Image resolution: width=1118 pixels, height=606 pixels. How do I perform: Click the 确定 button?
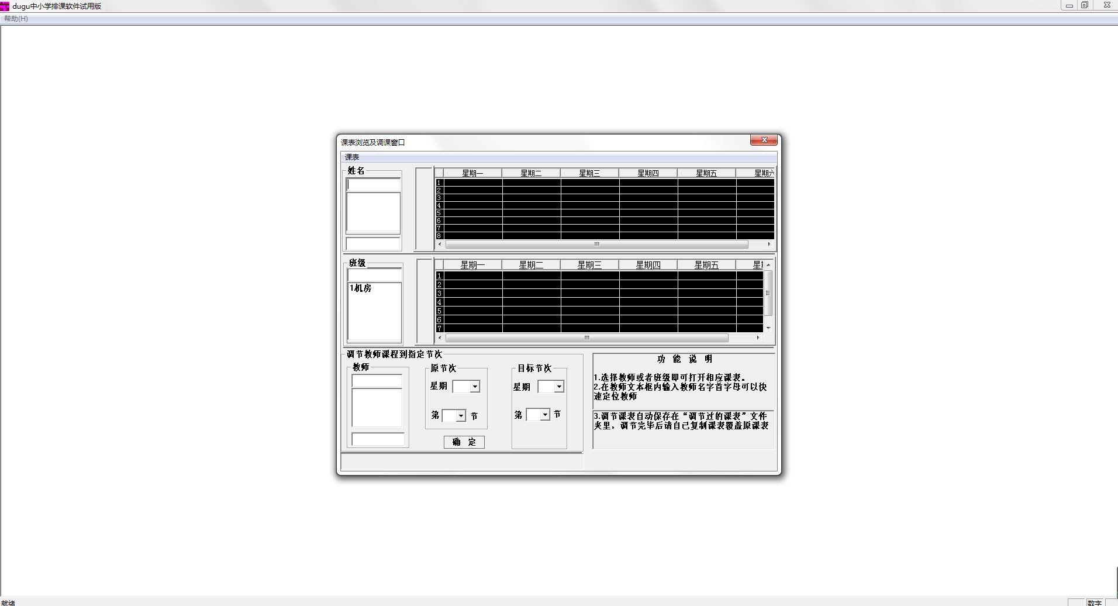click(x=464, y=442)
